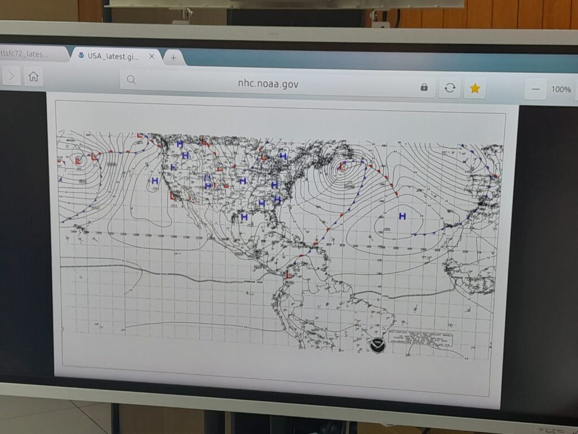The height and width of the screenshot is (434, 578).
Task: Click the red L in the North Atlantic low
Action: point(342,166)
